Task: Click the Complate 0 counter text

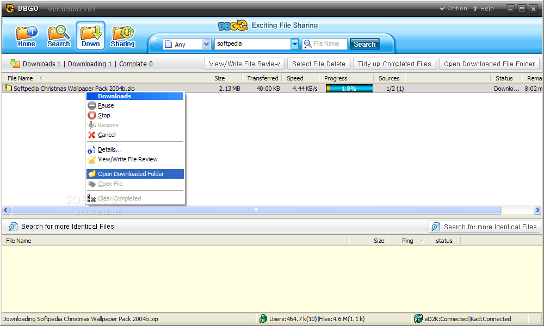Action: [x=136, y=64]
